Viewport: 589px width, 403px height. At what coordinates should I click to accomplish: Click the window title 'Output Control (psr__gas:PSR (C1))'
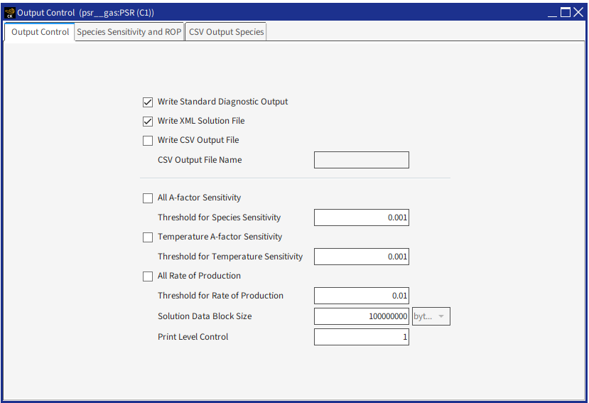coord(86,13)
